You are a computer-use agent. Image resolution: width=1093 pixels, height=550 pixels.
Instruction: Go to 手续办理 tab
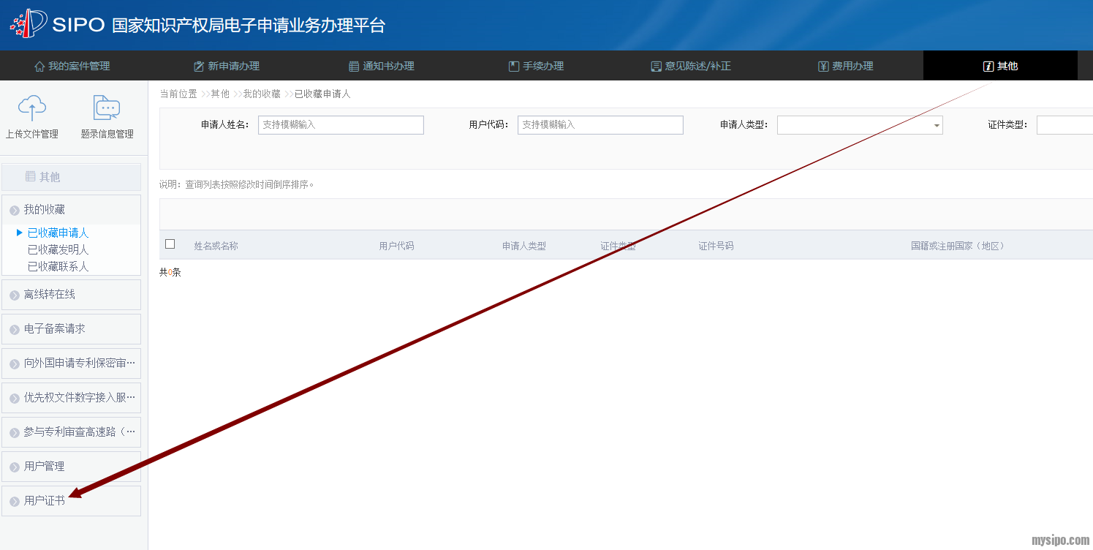point(536,66)
